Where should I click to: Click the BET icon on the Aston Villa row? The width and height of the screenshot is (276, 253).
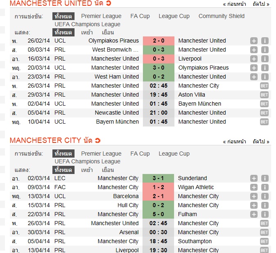[264, 95]
